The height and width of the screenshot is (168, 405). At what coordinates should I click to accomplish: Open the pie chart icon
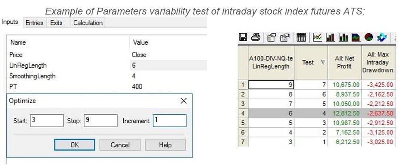click(x=369, y=38)
